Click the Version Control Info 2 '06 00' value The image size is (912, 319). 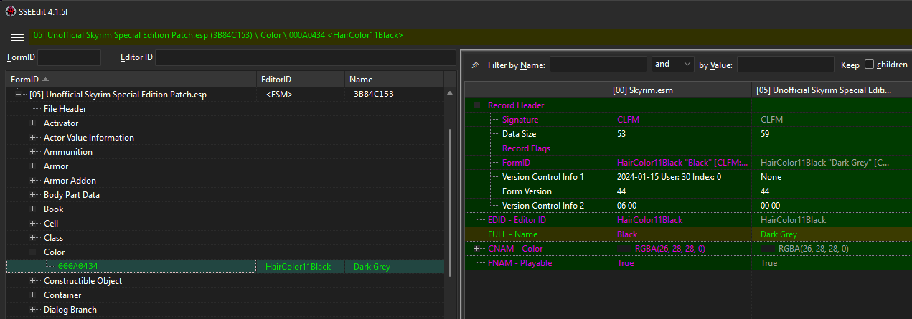coord(626,206)
